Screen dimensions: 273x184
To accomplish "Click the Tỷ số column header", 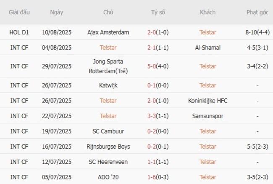I will (x=158, y=12).
